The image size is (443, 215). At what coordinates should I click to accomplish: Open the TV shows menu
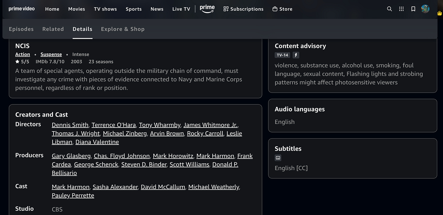click(105, 9)
